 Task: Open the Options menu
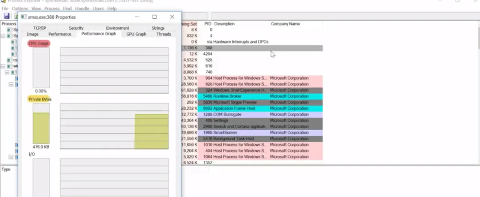(20, 8)
